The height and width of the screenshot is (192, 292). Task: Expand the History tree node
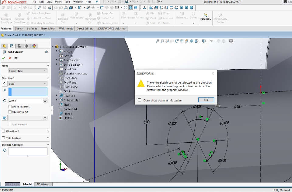(57, 51)
